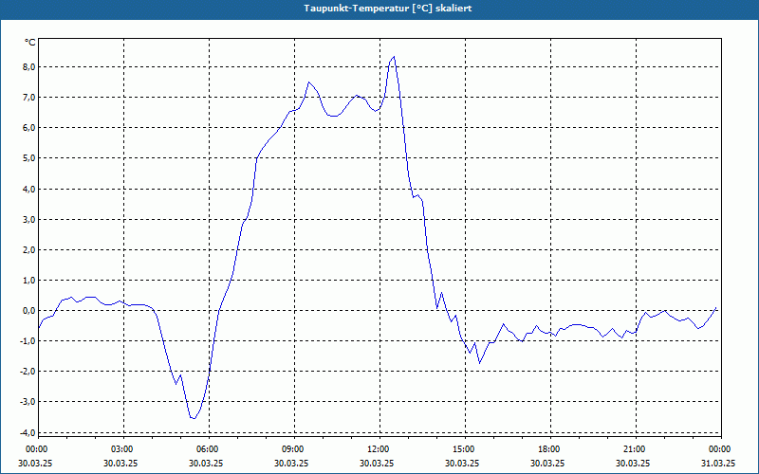Click the 06:00 time label

[x=208, y=449]
